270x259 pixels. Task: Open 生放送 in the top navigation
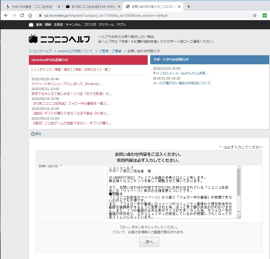(58, 25)
